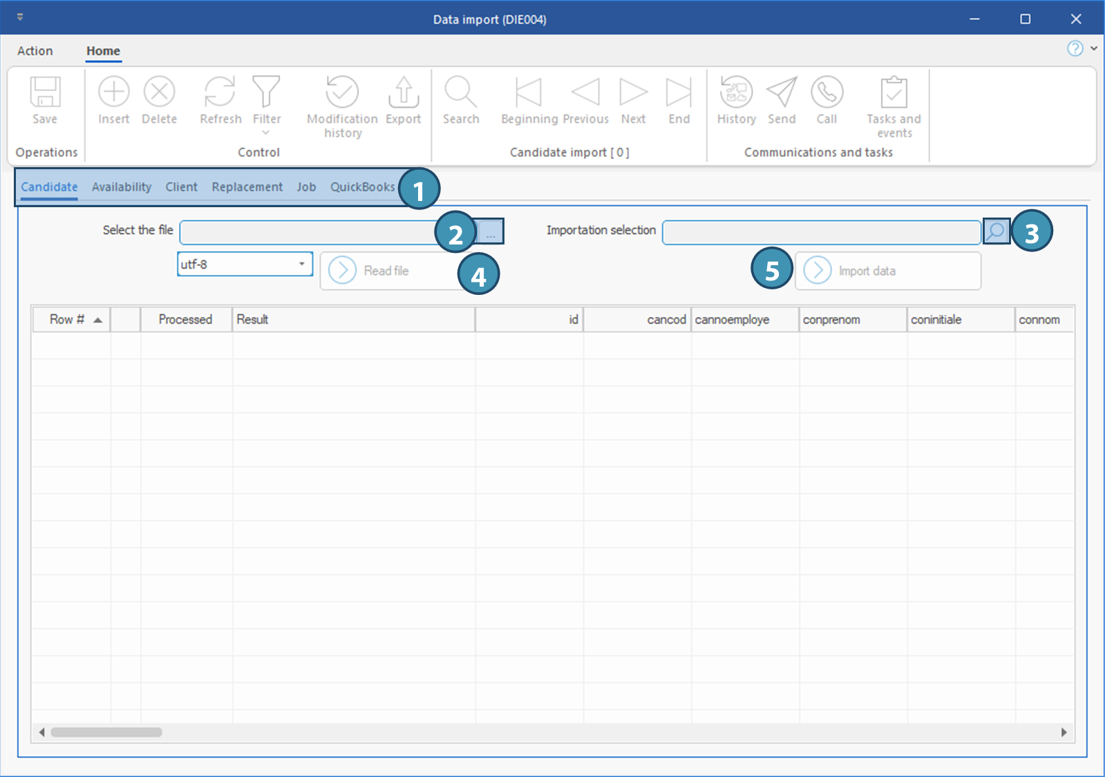Open the Importation selection lookup magnifier
This screenshot has height=777, width=1105.
[996, 231]
